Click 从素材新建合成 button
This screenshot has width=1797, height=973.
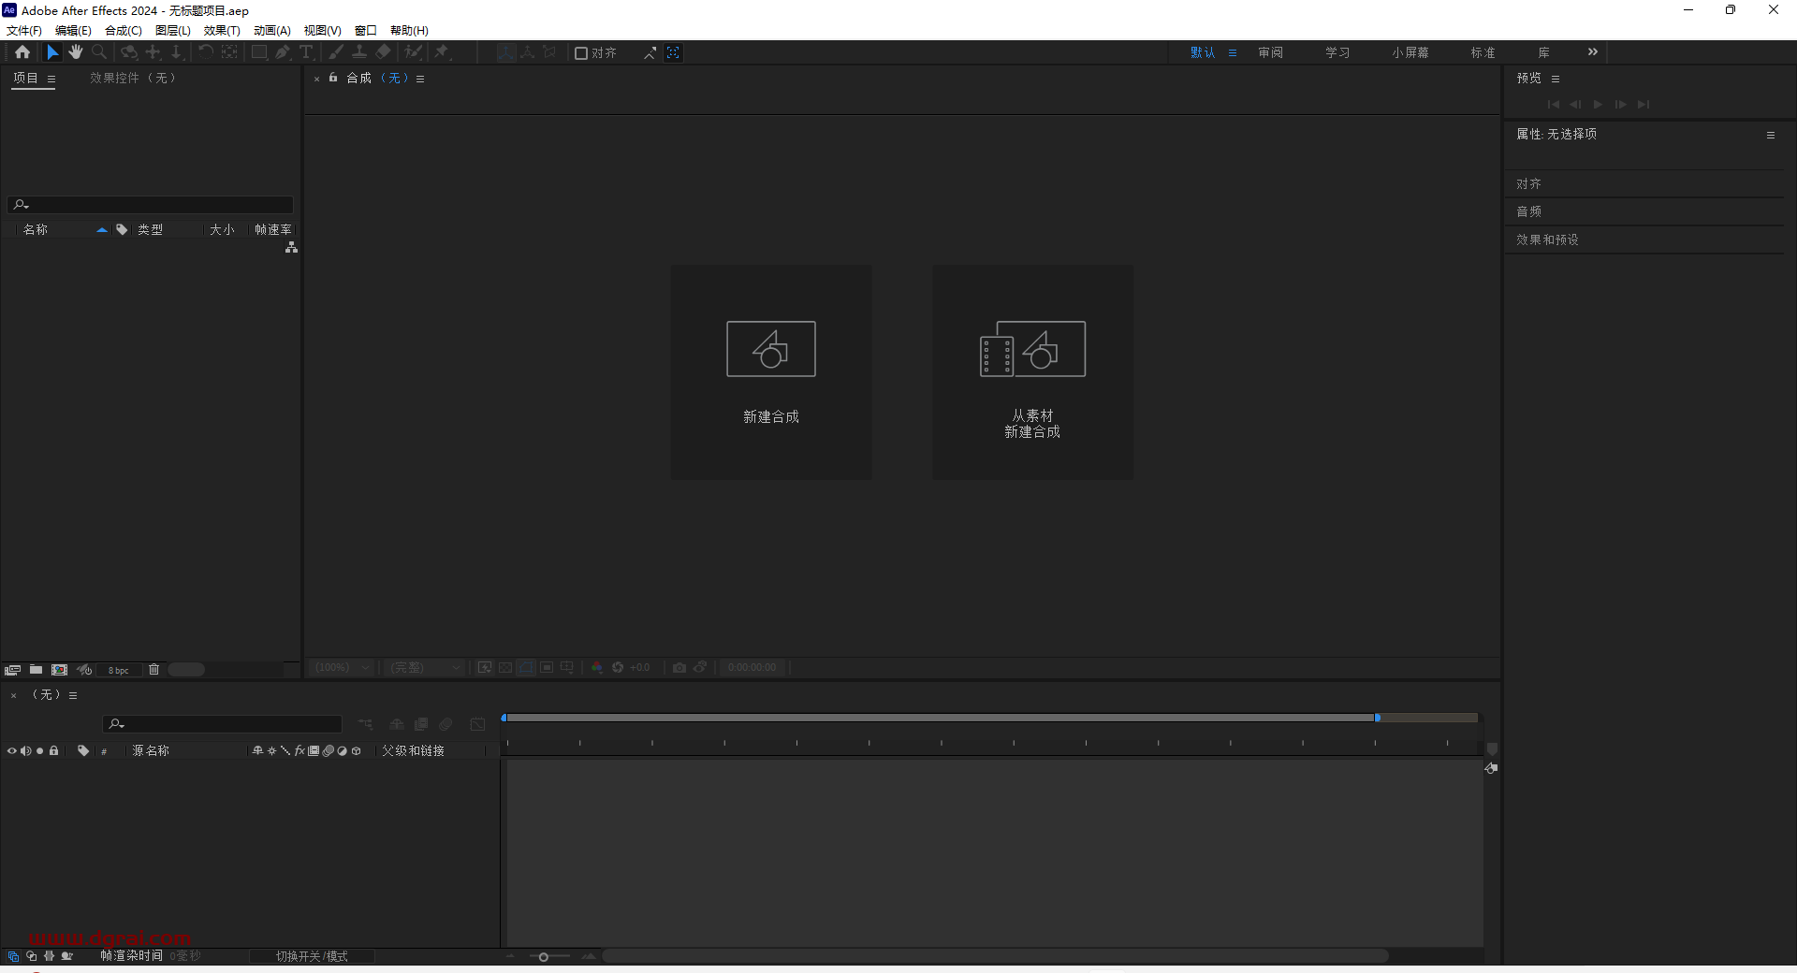(x=1033, y=372)
